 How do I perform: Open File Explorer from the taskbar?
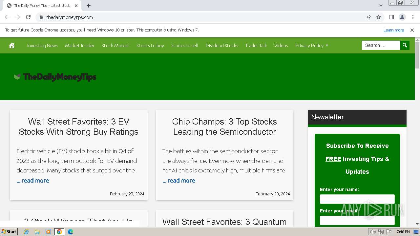click(37, 232)
